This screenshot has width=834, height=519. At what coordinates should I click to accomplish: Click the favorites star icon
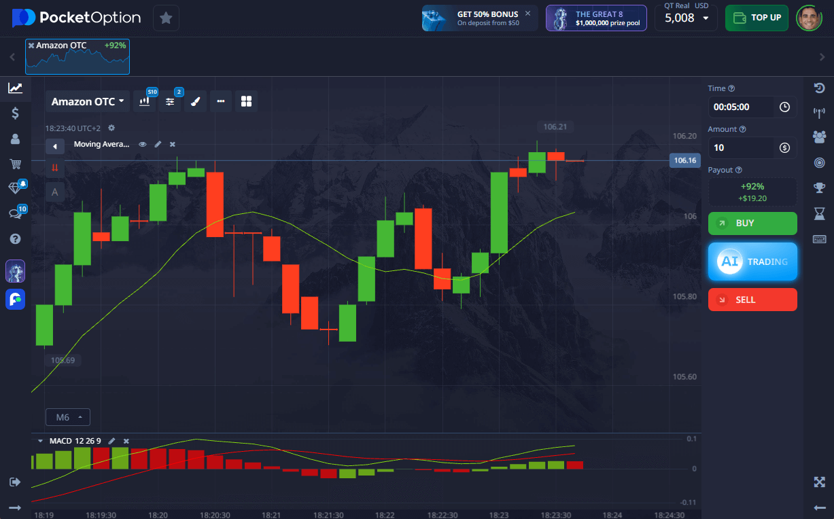point(166,18)
